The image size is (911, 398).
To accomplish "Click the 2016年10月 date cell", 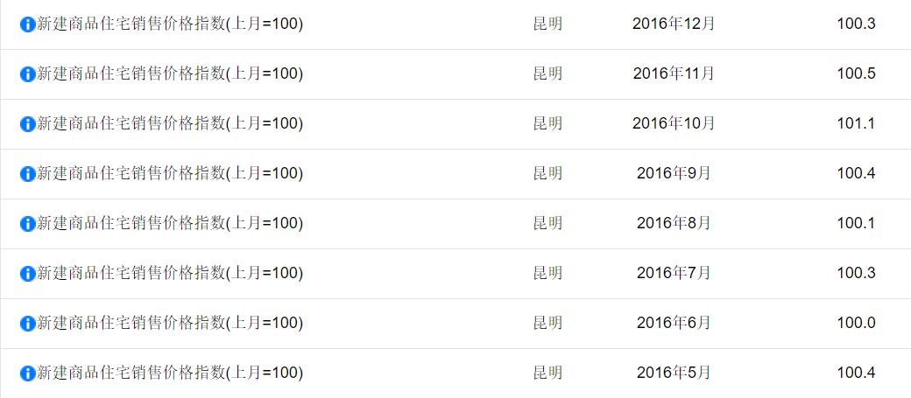I will (x=674, y=123).
